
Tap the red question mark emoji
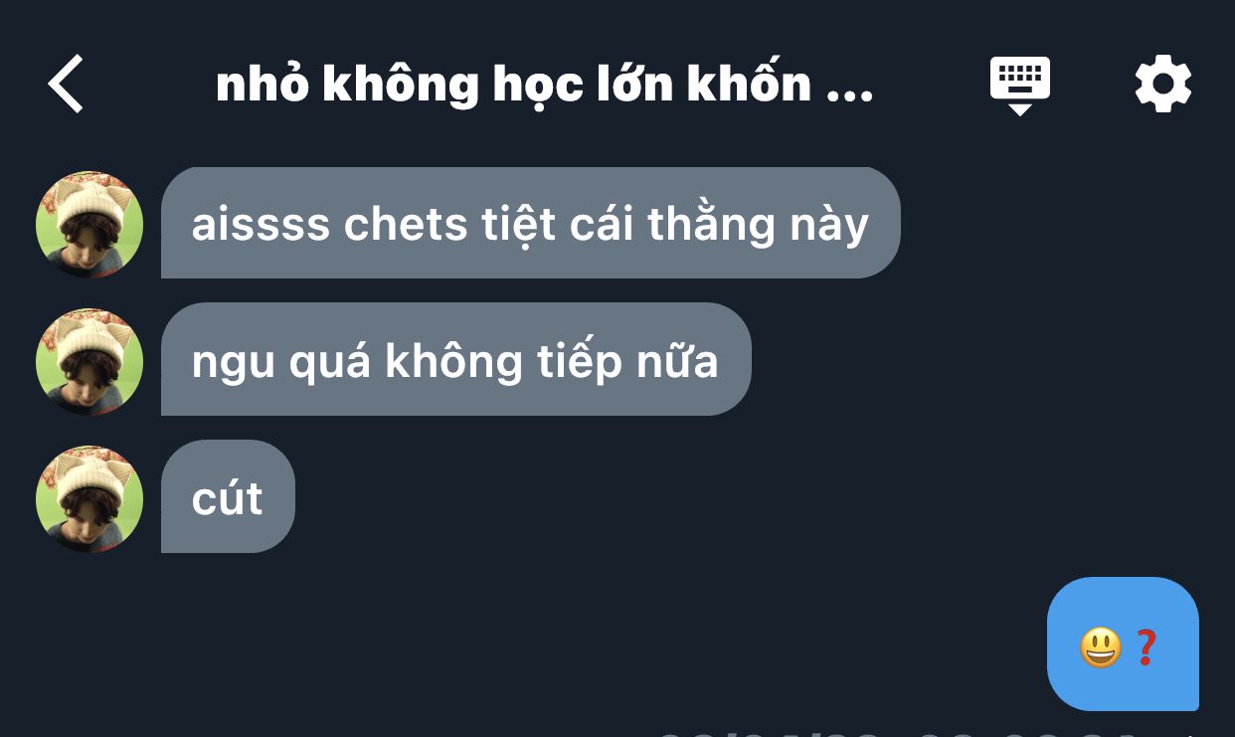pyautogui.click(x=1147, y=647)
